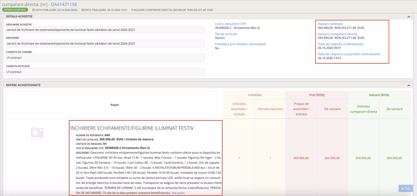
Task: Focus the Conditii de Livrare field
Action: coord(105,58)
